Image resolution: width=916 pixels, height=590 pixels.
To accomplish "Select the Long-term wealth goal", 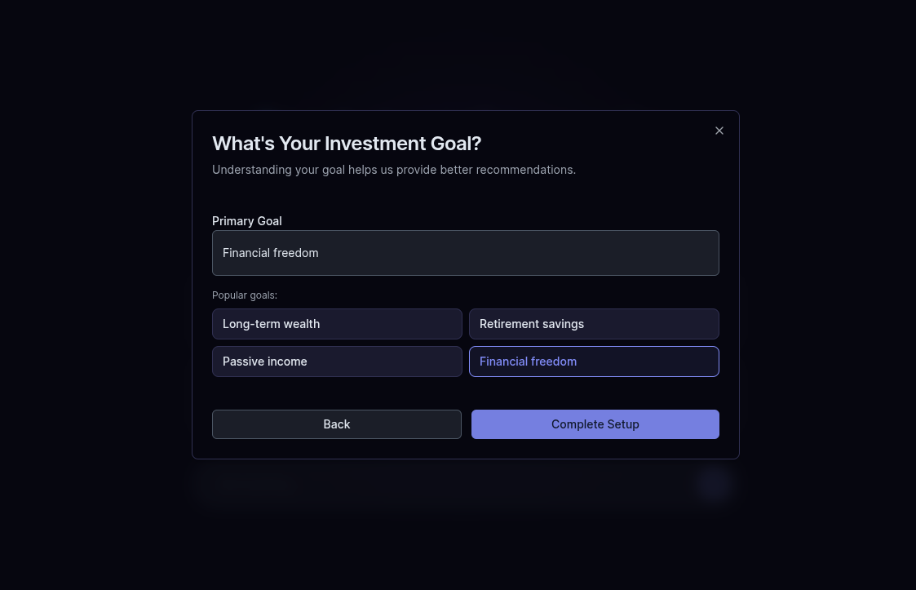I will (x=337, y=324).
